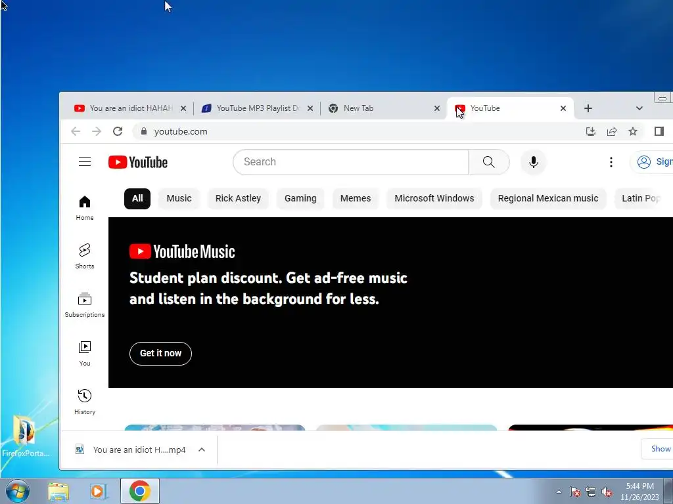Open Shorts in sidebar
673x504 pixels.
[85, 257]
